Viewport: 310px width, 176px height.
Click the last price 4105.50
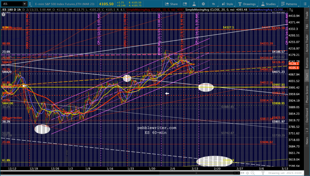(x=106, y=4)
